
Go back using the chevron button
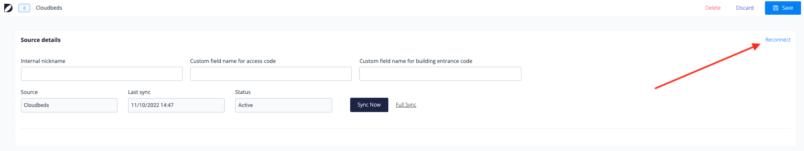coord(24,8)
